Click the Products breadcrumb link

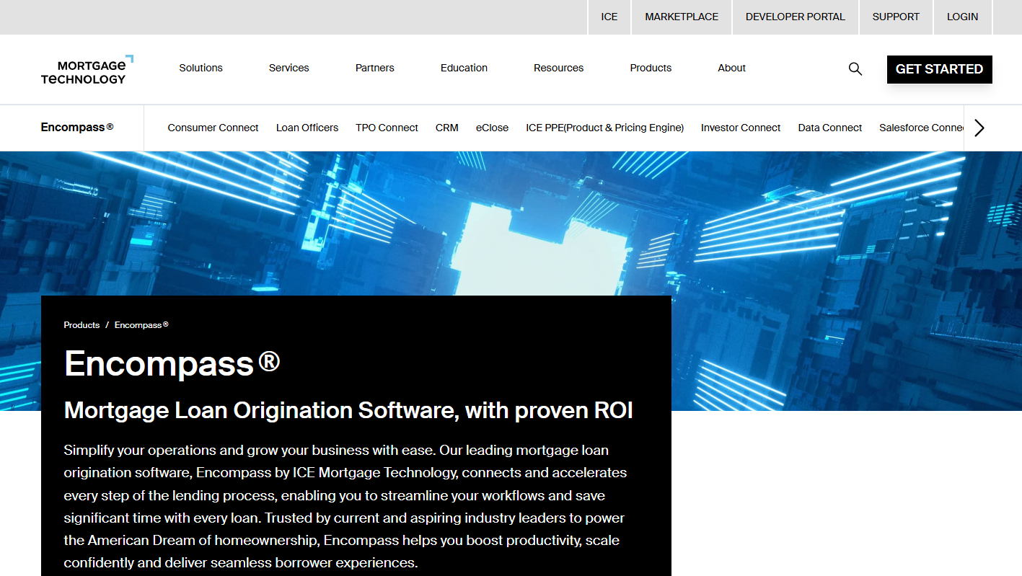(x=82, y=325)
